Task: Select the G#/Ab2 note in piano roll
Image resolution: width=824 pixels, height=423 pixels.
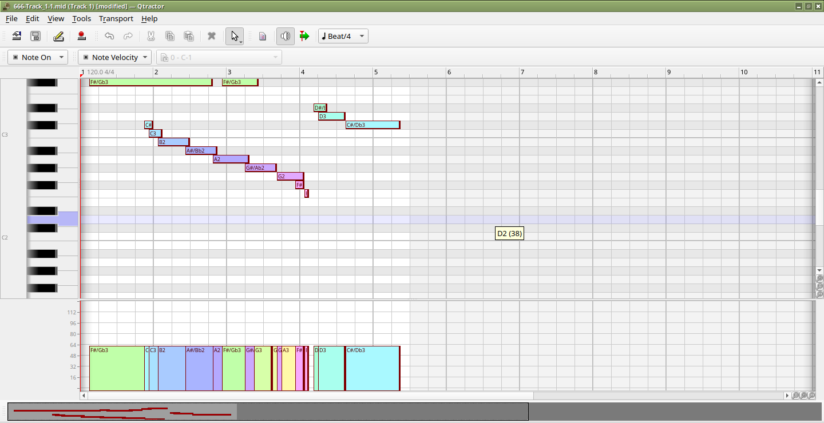Action: tap(261, 167)
